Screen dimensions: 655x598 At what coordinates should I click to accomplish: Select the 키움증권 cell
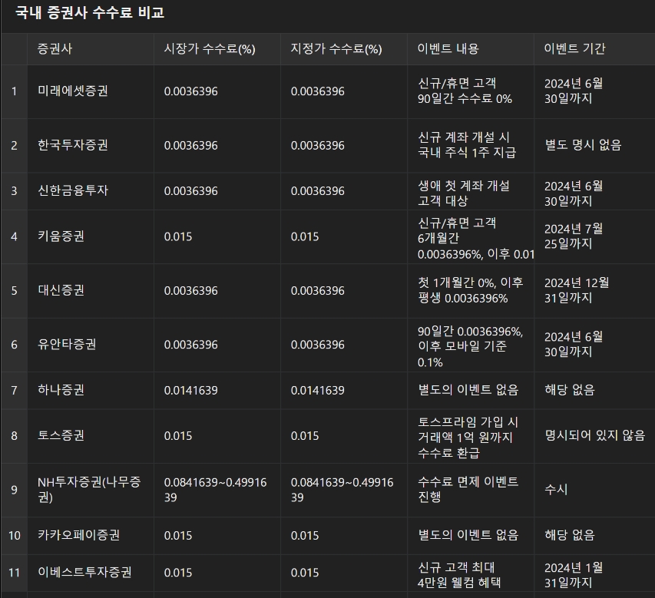coord(91,236)
